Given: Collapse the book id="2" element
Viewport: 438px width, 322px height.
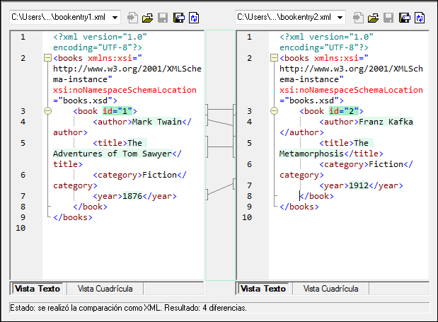Looking at the screenshot, I should (x=274, y=111).
